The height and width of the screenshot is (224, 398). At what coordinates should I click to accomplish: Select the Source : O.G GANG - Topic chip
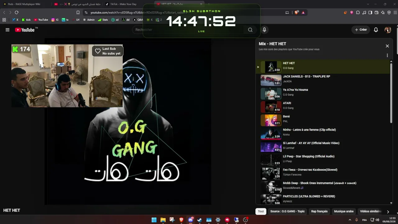coord(288,212)
